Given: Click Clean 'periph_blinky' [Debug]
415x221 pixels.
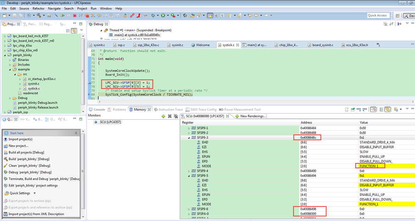Looking at the screenshot, I should pos(27,166).
